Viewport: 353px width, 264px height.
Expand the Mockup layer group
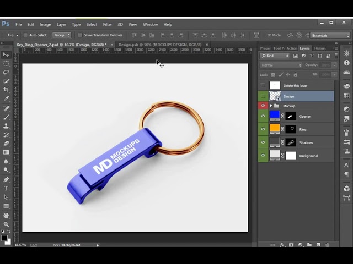click(271, 106)
